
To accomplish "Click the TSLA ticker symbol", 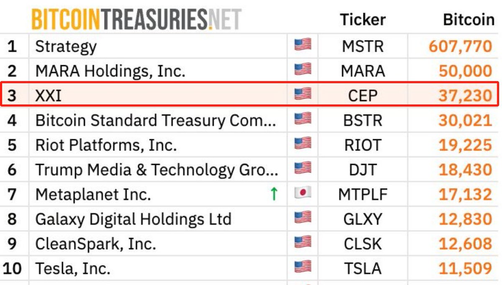I will coord(363,269).
